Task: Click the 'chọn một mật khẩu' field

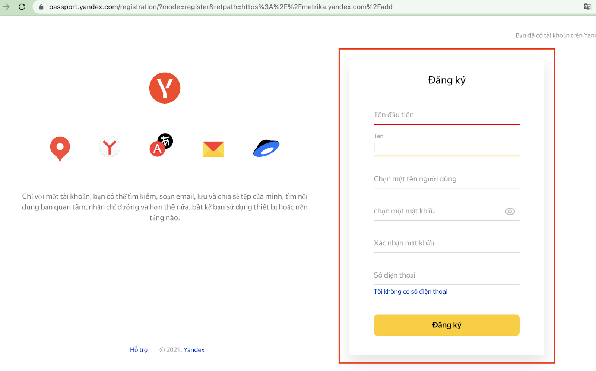Action: tap(438, 211)
